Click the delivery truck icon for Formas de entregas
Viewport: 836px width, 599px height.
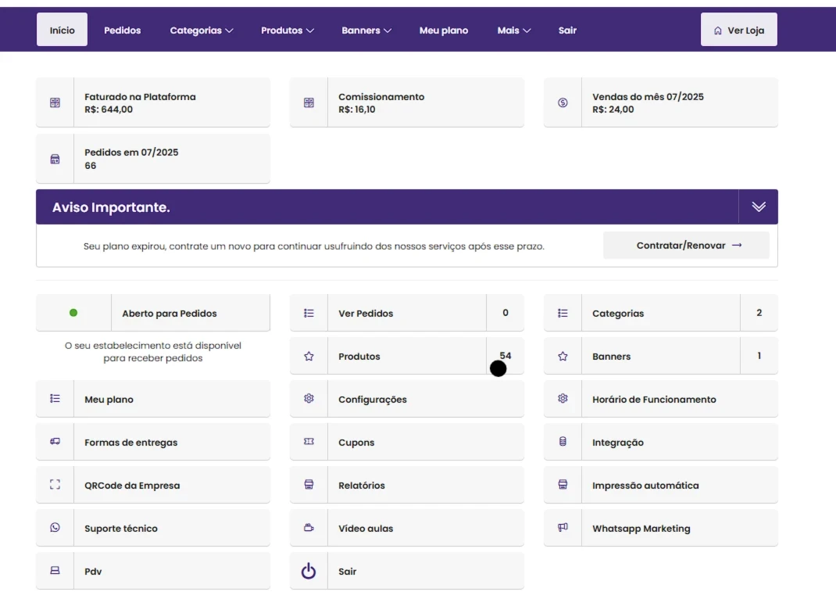click(55, 442)
